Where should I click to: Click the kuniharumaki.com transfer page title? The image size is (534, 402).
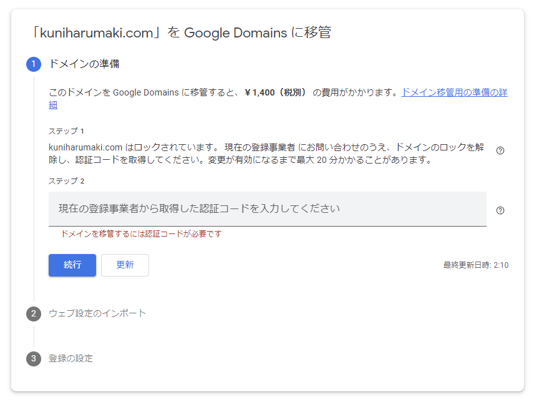point(181,32)
